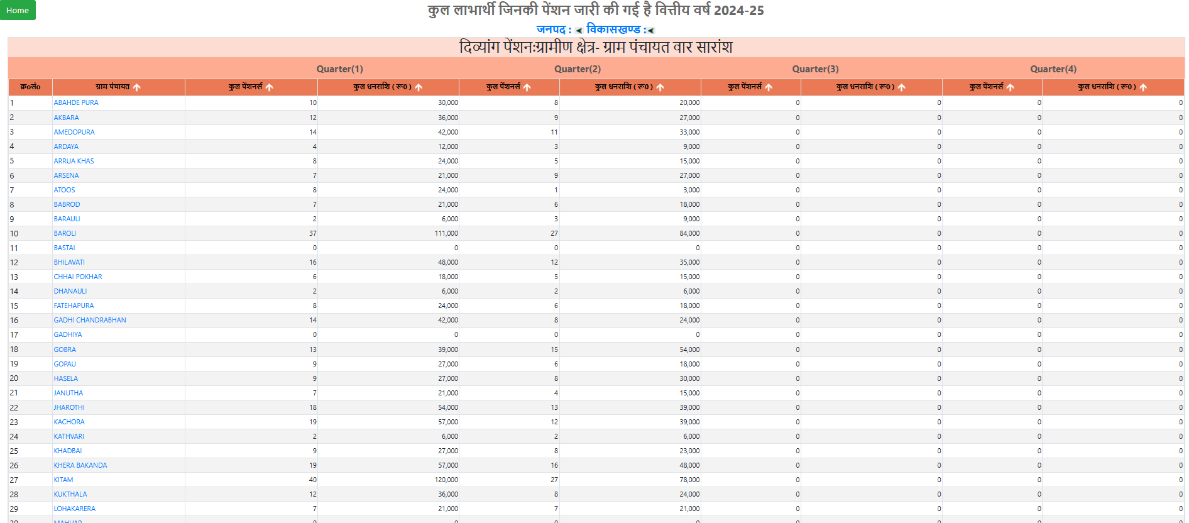Open AKBARA gram panchayat link
Image resolution: width=1189 pixels, height=523 pixels.
coord(67,118)
